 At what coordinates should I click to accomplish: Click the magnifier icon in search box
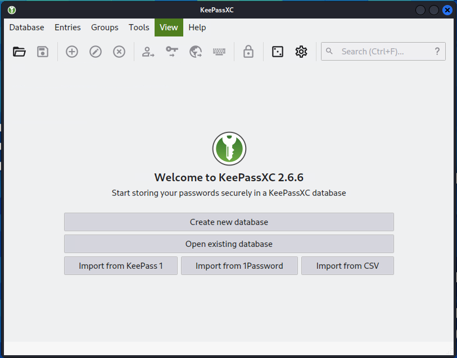[329, 51]
